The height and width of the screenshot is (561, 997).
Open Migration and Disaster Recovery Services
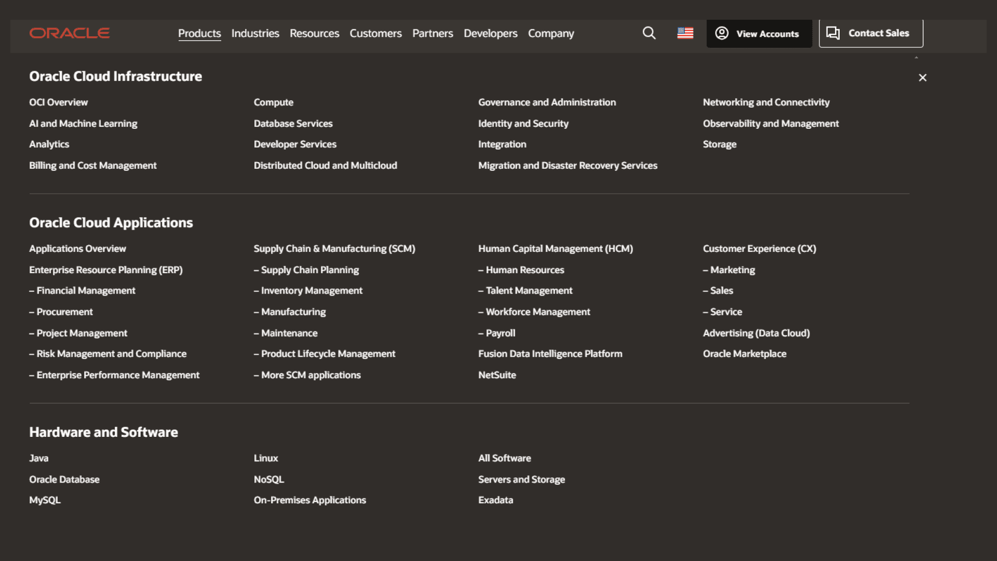(x=568, y=166)
